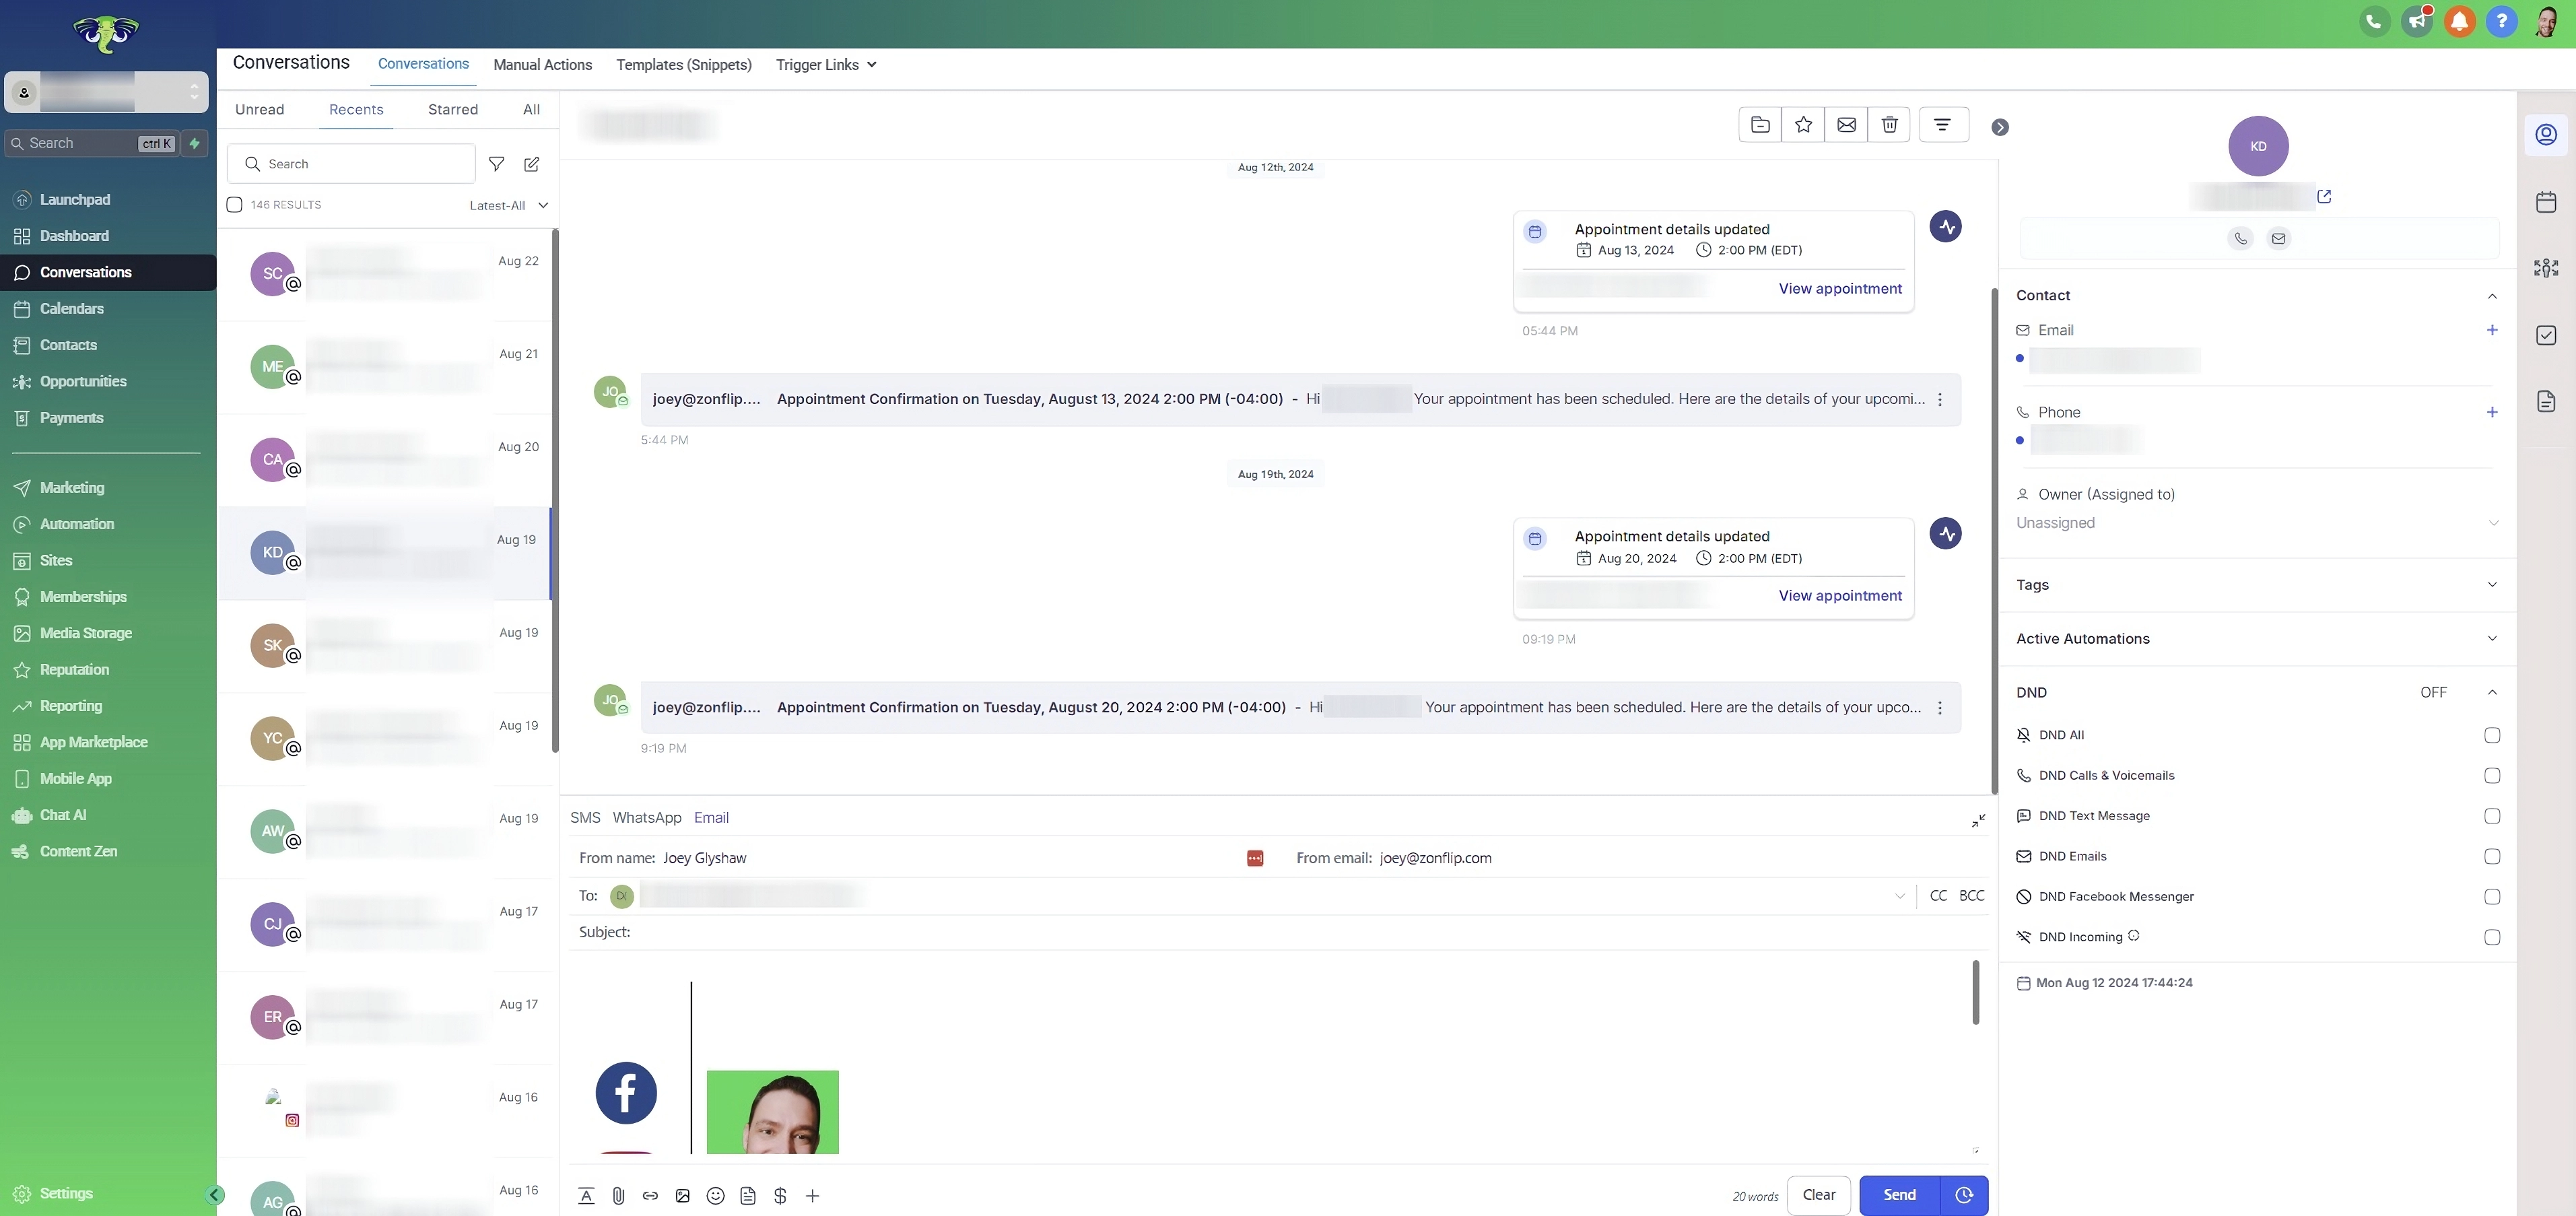Open the notes document icon in right sidebar
The height and width of the screenshot is (1216, 2576).
pos(2546,401)
